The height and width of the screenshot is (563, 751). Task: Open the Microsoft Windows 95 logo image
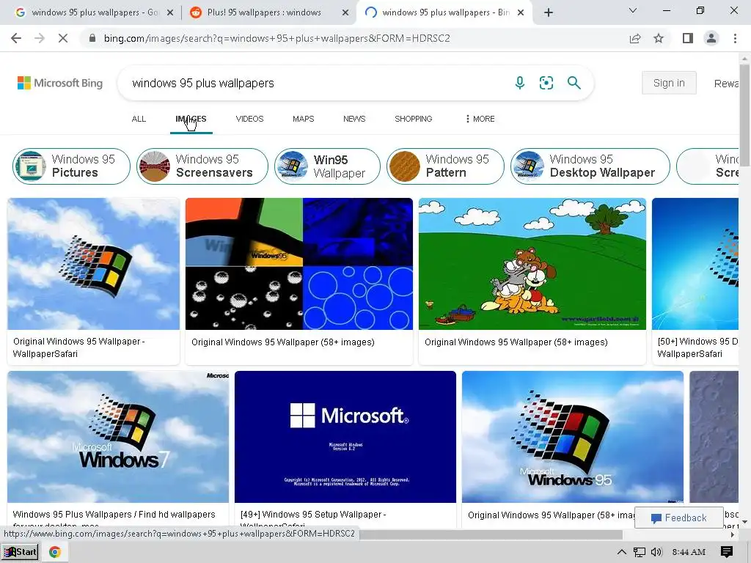(572, 437)
